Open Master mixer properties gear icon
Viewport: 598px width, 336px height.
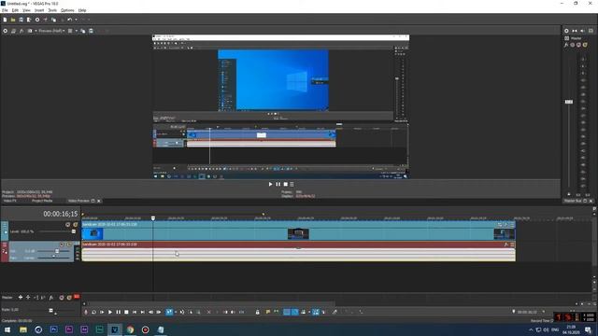point(566,31)
